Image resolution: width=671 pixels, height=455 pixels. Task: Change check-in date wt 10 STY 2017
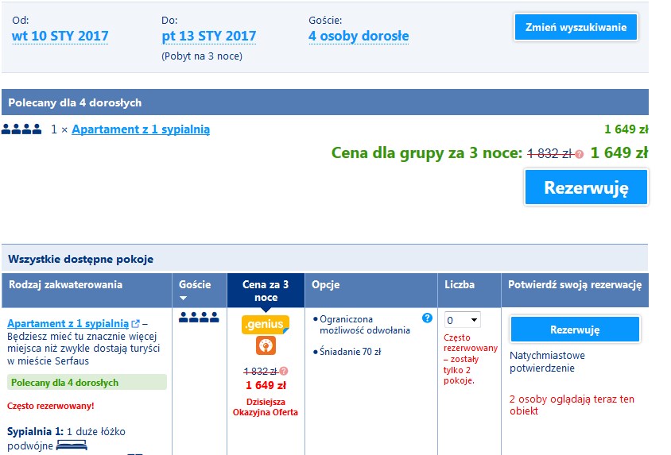click(x=60, y=36)
